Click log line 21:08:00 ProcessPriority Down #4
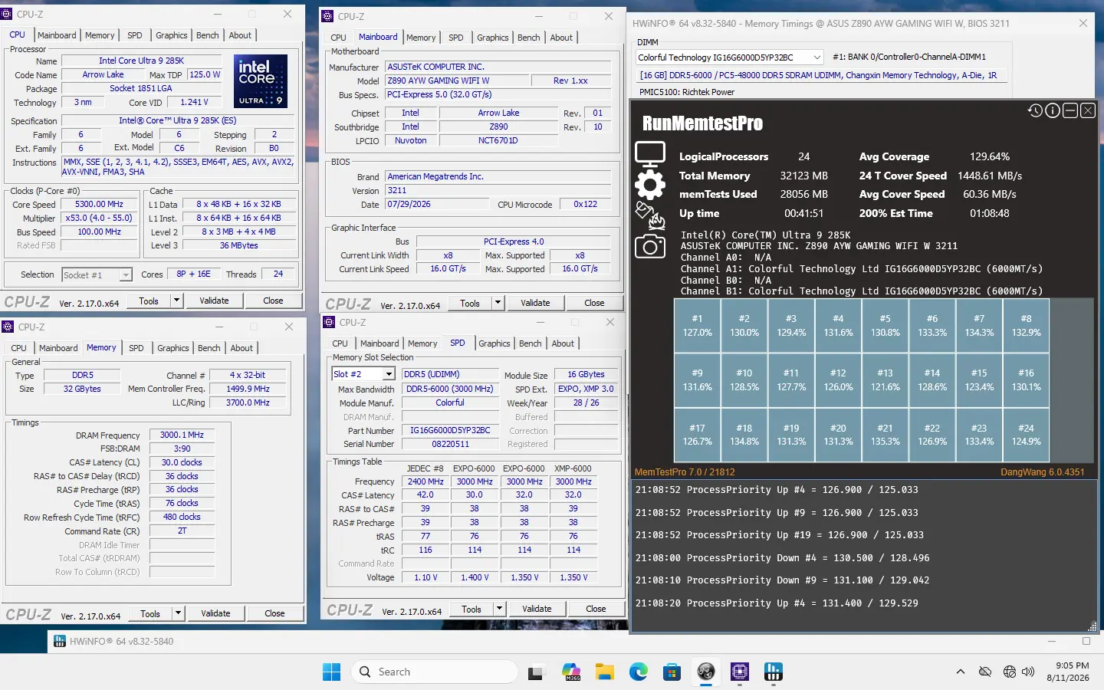This screenshot has width=1104, height=690. pyautogui.click(x=783, y=558)
